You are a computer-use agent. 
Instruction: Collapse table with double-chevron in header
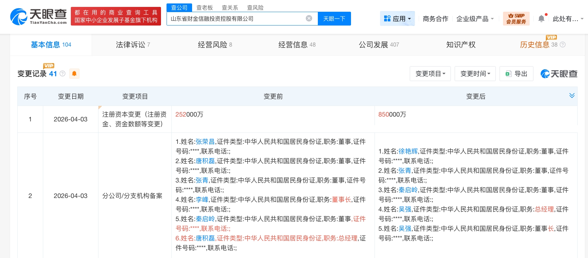point(572,96)
